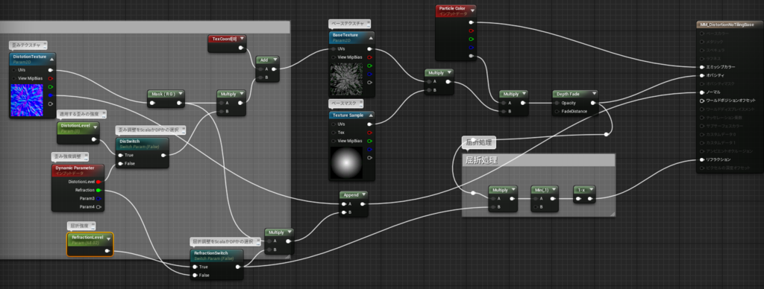Select the RefractionSwitch node title

[211, 253]
